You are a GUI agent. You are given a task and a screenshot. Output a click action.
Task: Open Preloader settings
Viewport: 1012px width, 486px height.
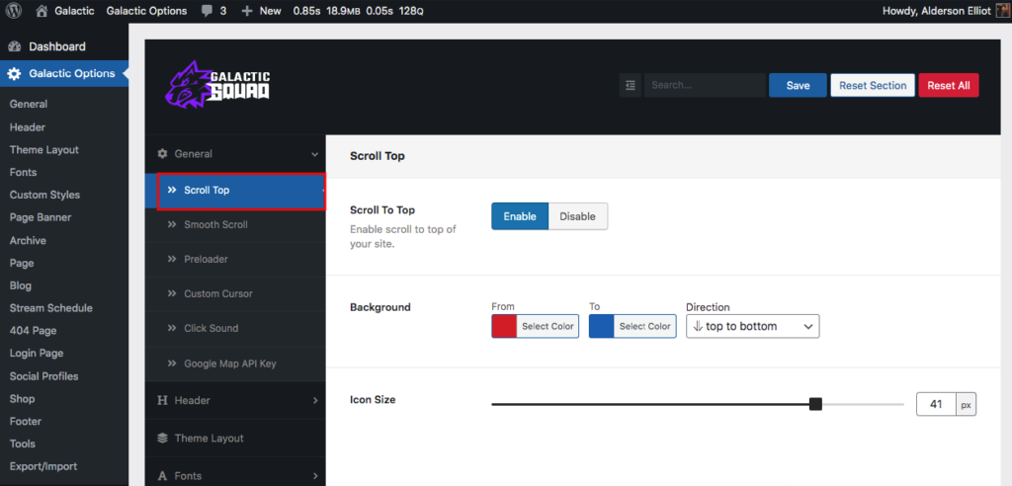point(235,259)
